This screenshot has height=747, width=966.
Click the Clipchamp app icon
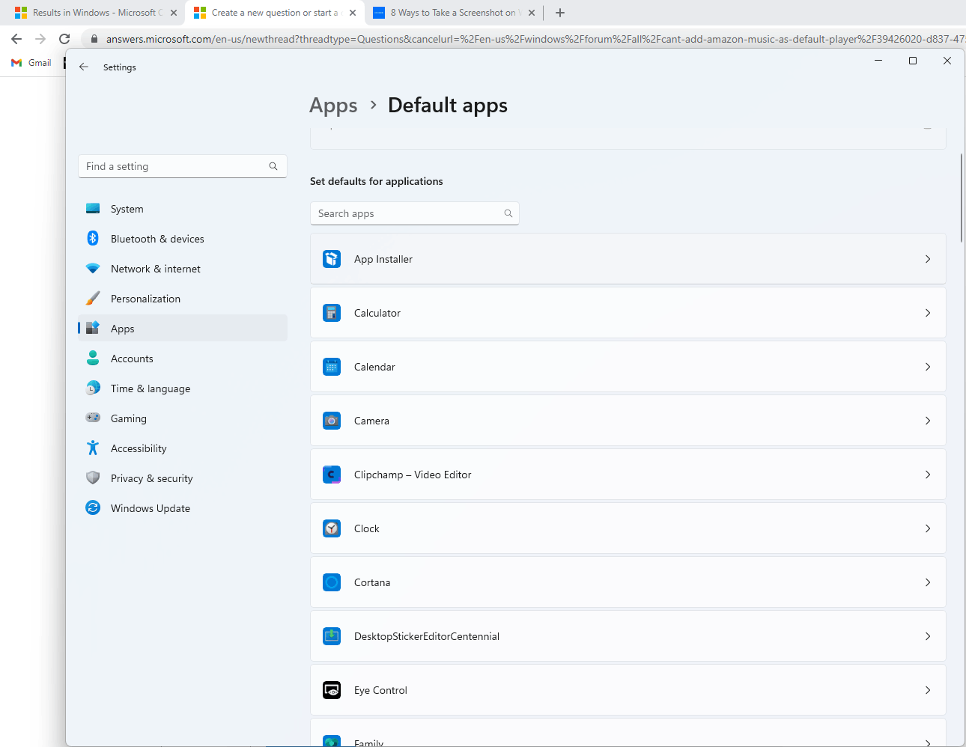[332, 475]
